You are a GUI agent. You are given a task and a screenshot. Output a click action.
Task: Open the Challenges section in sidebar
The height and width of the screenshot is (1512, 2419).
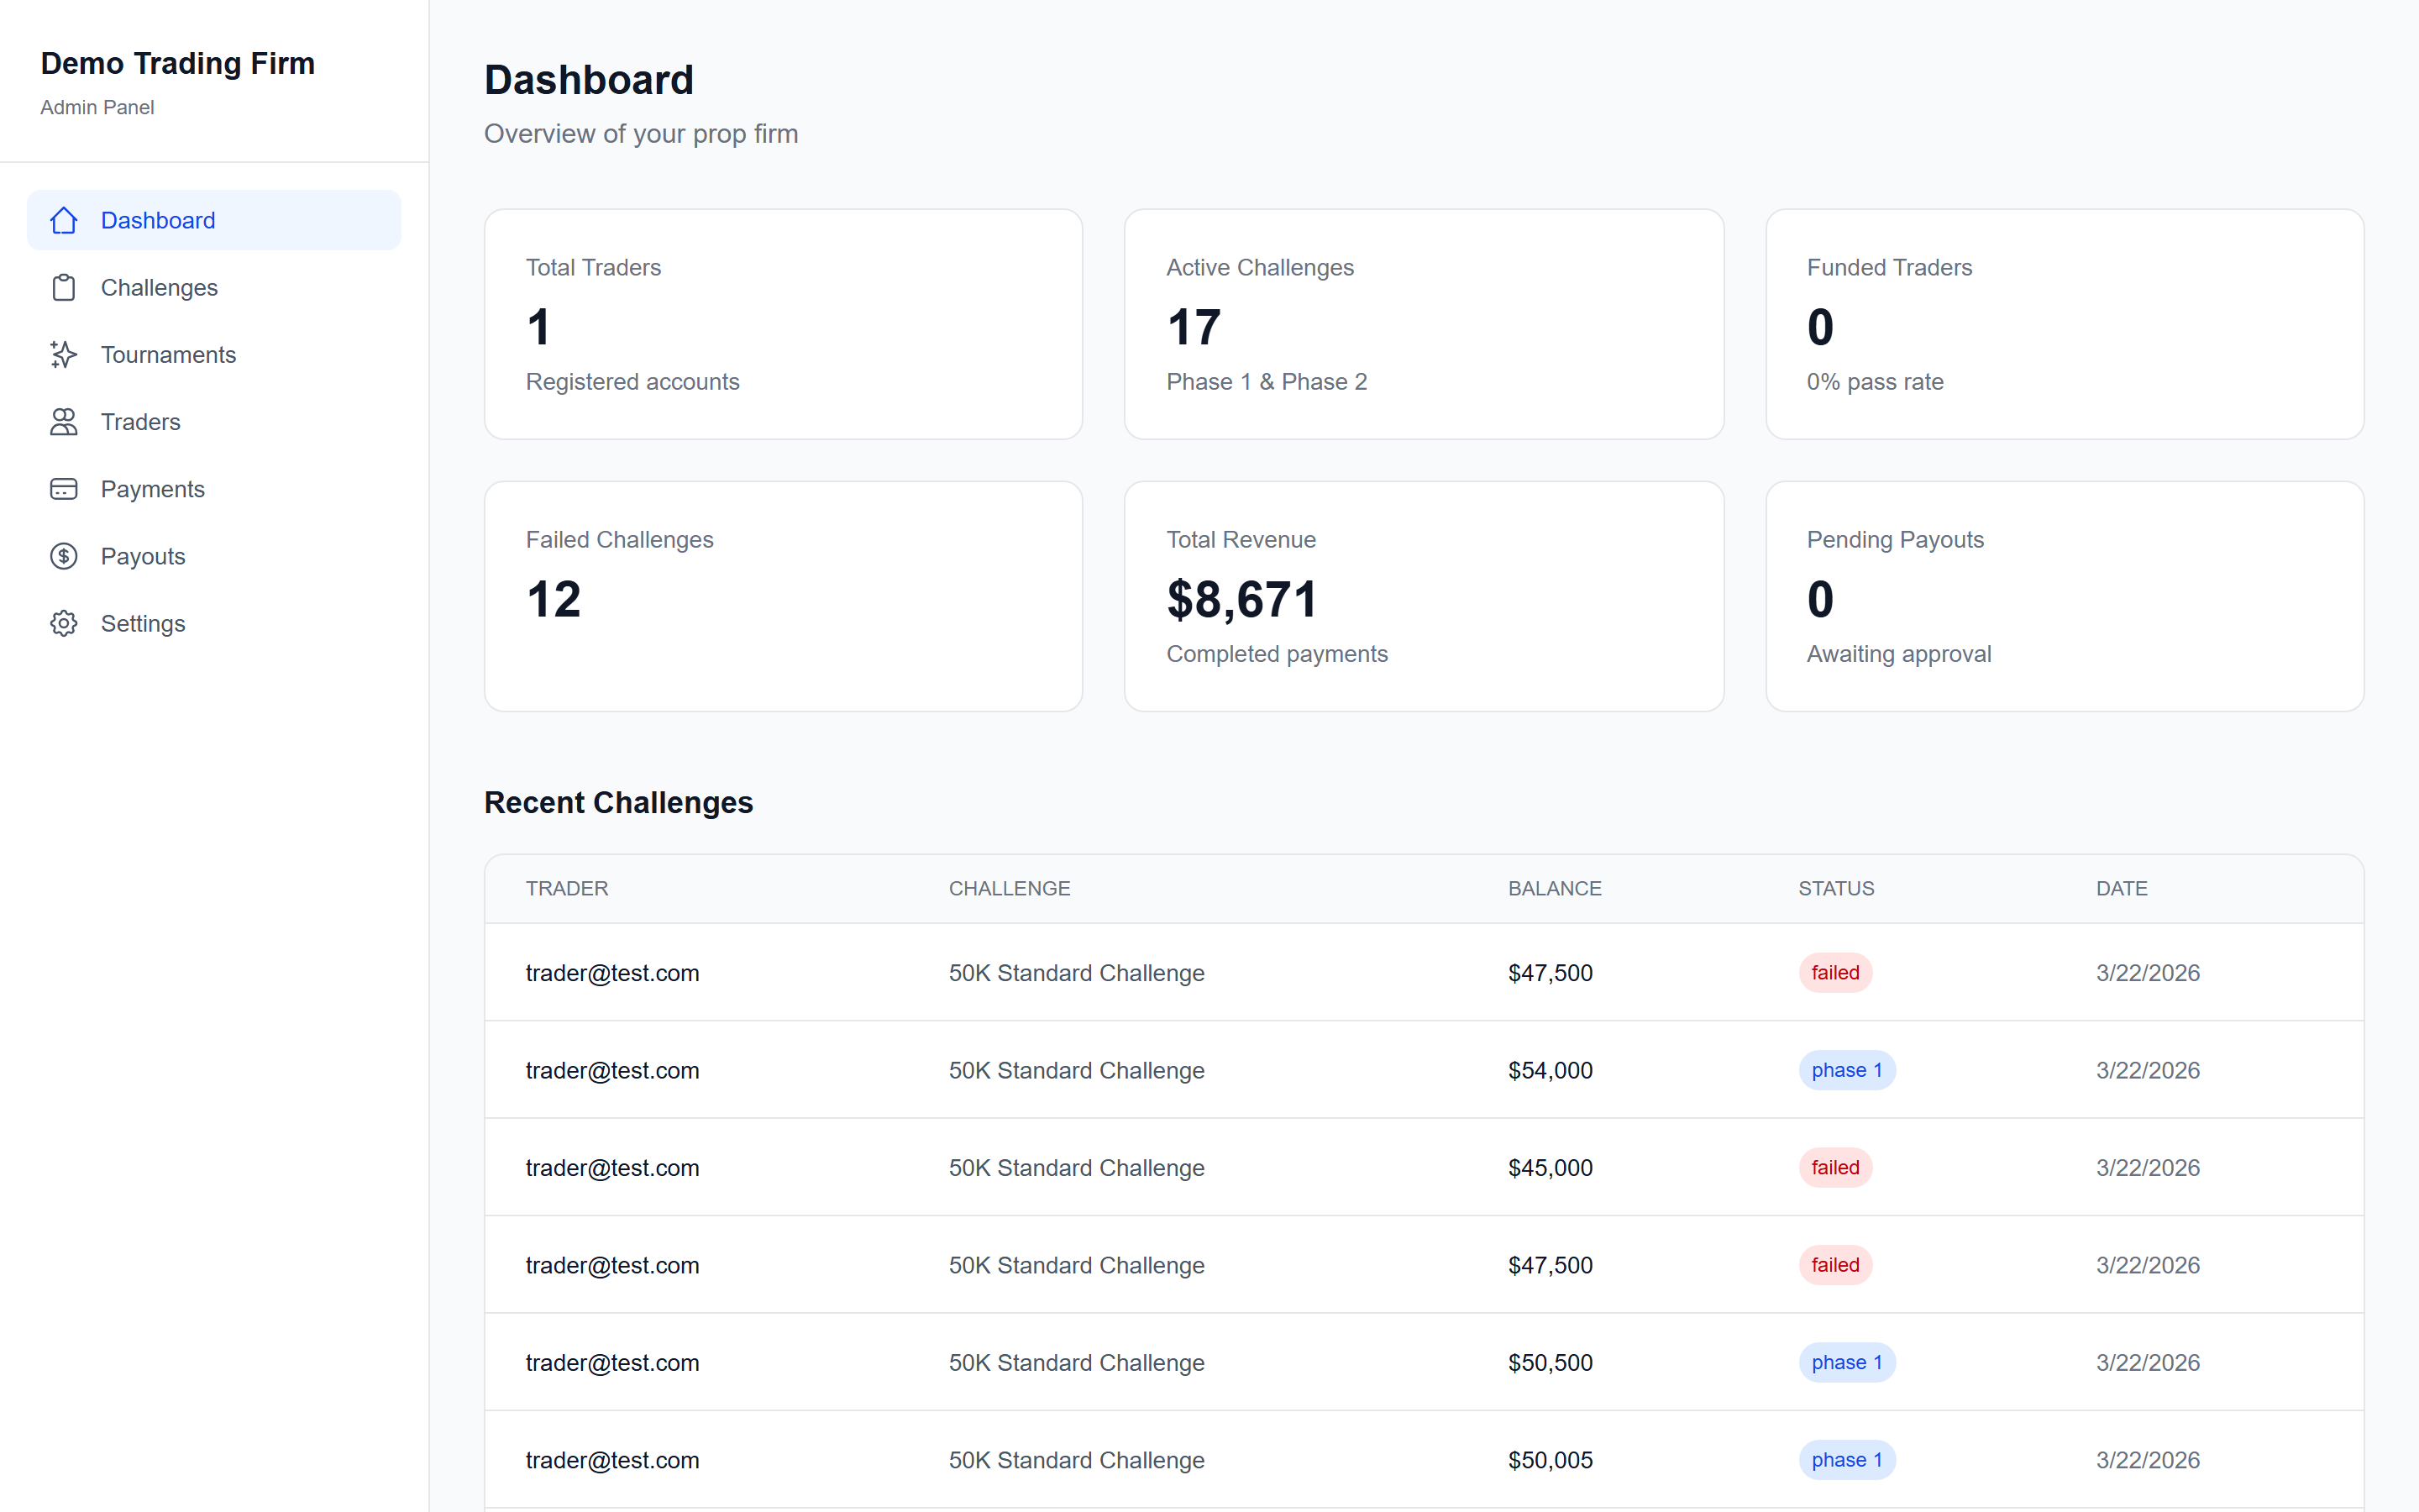(158, 287)
